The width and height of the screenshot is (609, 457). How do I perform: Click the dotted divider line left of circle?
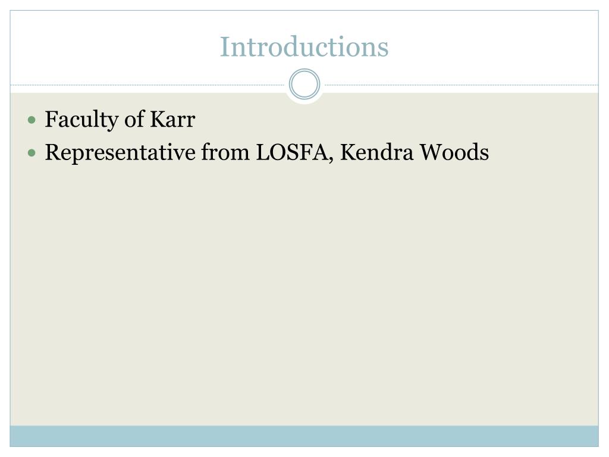[x=149, y=85]
